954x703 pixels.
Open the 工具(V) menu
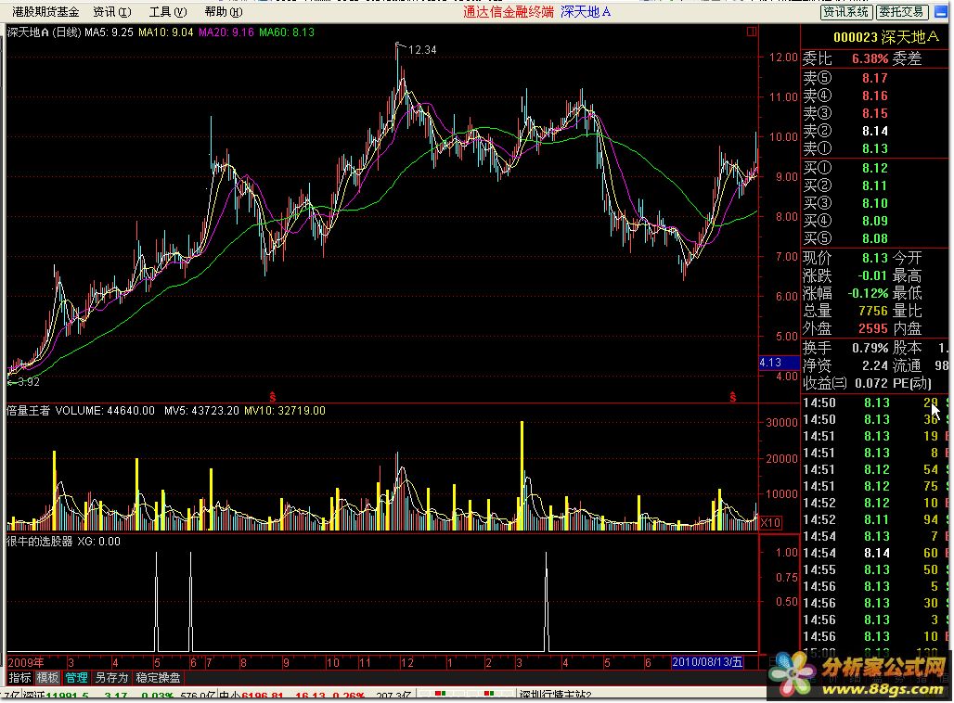pos(168,11)
